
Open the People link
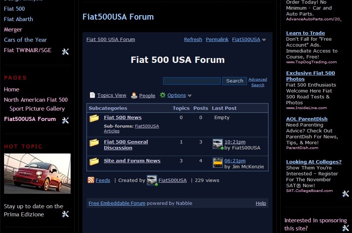pyautogui.click(x=147, y=96)
